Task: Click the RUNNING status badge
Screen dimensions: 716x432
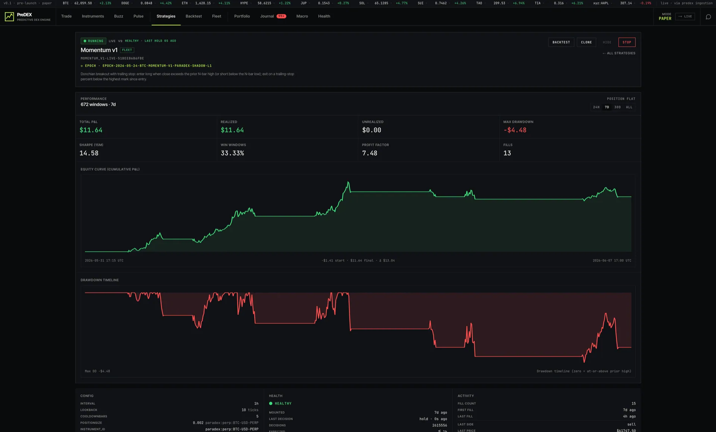Action: [x=93, y=41]
